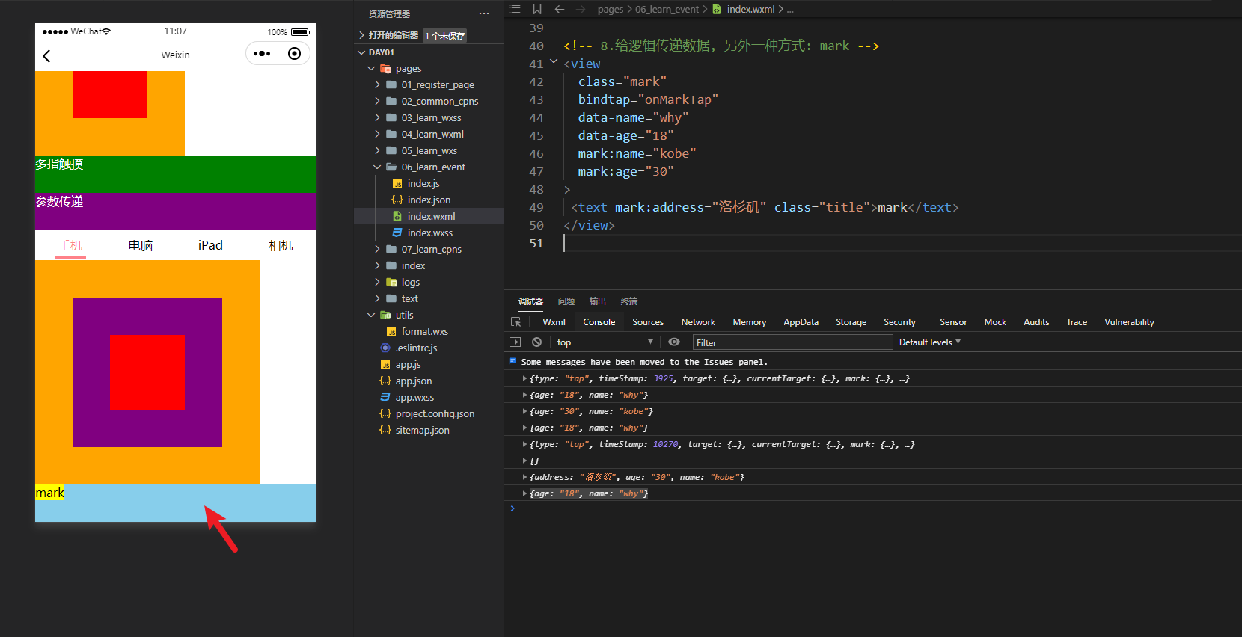Switch to the 输出 panel tab
Viewport: 1242px width, 637px height.
tap(597, 301)
